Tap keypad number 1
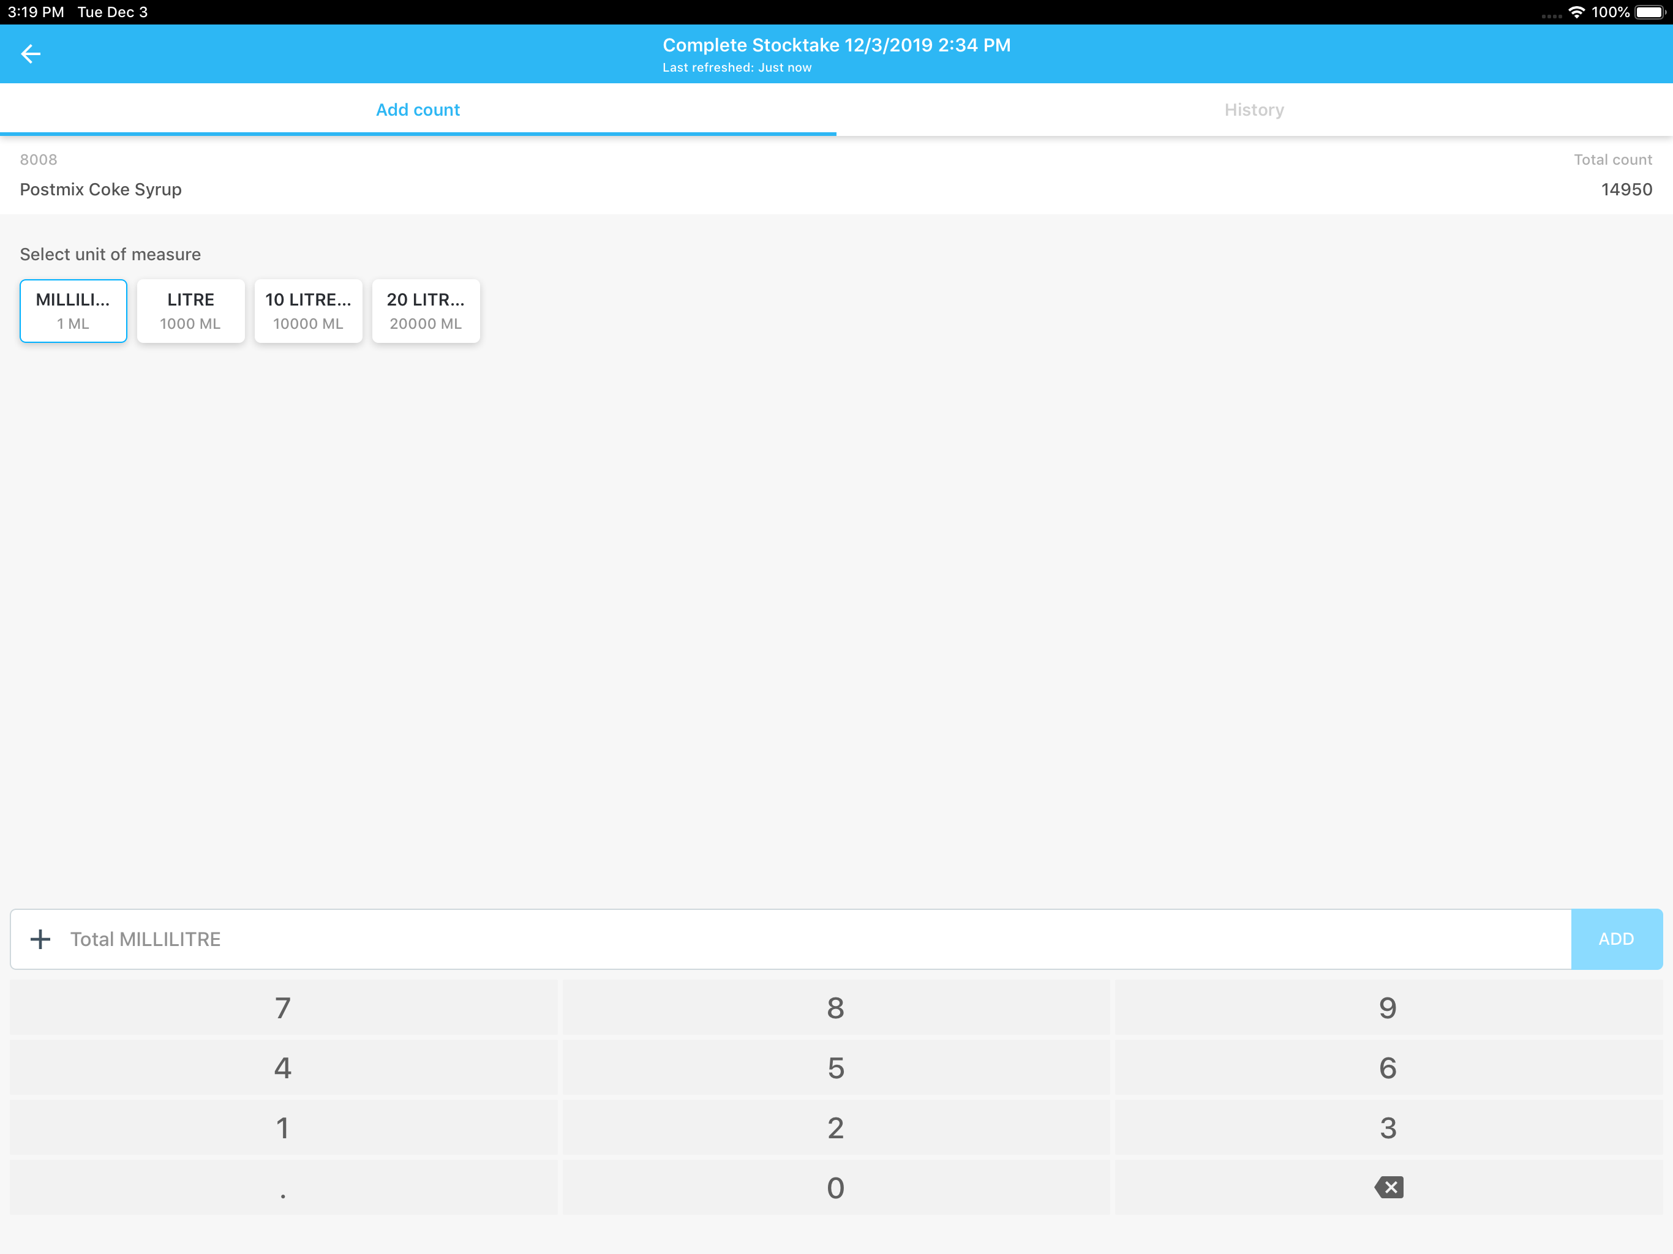1673x1254 pixels. (283, 1128)
